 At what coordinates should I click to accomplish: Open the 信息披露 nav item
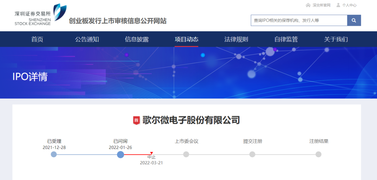[x=137, y=39]
